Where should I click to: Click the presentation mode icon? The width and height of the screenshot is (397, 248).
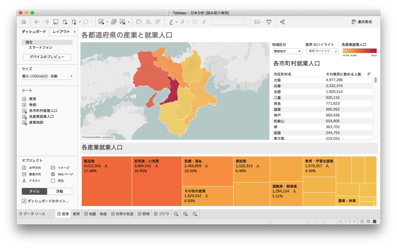click(269, 22)
